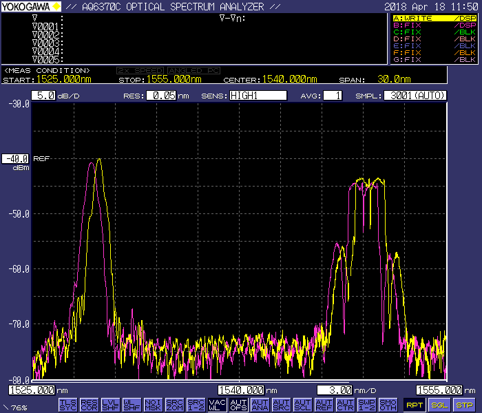
Task: Click the SMO OTH smoothing icon
Action: (x=388, y=404)
